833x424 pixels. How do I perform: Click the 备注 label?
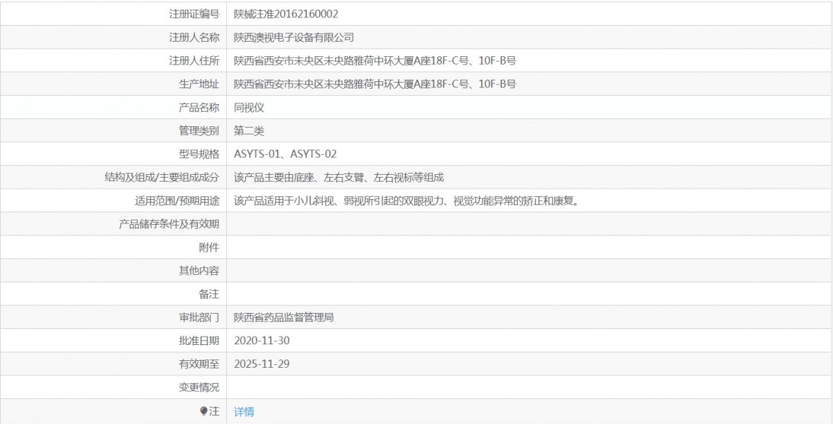209,294
